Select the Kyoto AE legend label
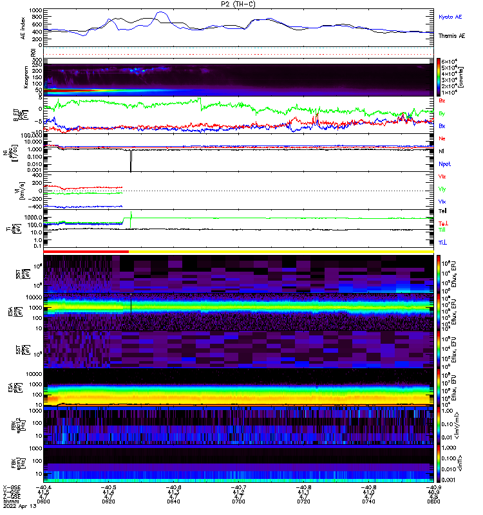Viewport: 483px width, 515px height. click(450, 17)
